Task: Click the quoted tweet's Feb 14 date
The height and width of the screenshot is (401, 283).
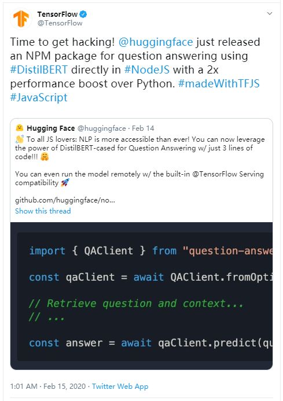Action: (143, 128)
